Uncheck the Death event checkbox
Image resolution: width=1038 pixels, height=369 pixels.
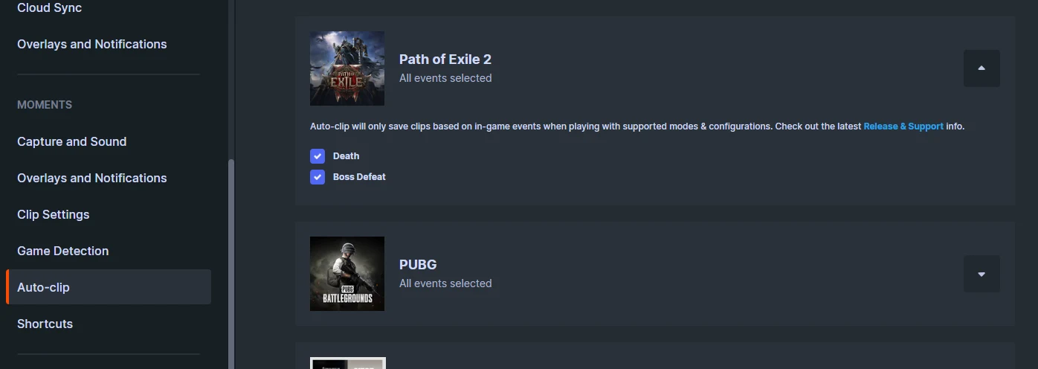(x=317, y=156)
